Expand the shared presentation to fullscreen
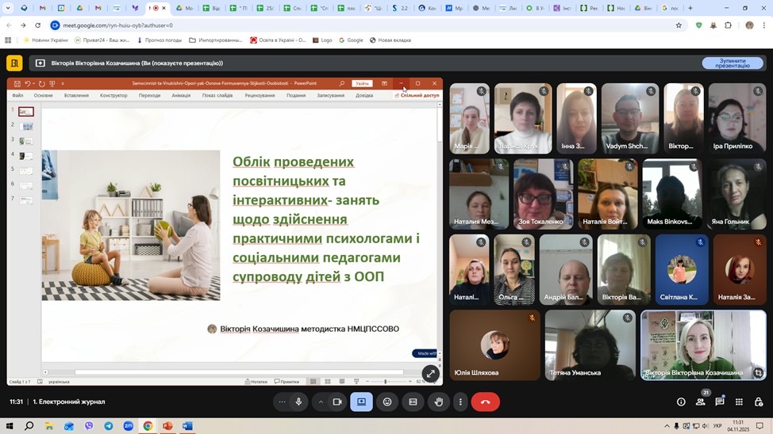The image size is (773, 434). [x=431, y=374]
